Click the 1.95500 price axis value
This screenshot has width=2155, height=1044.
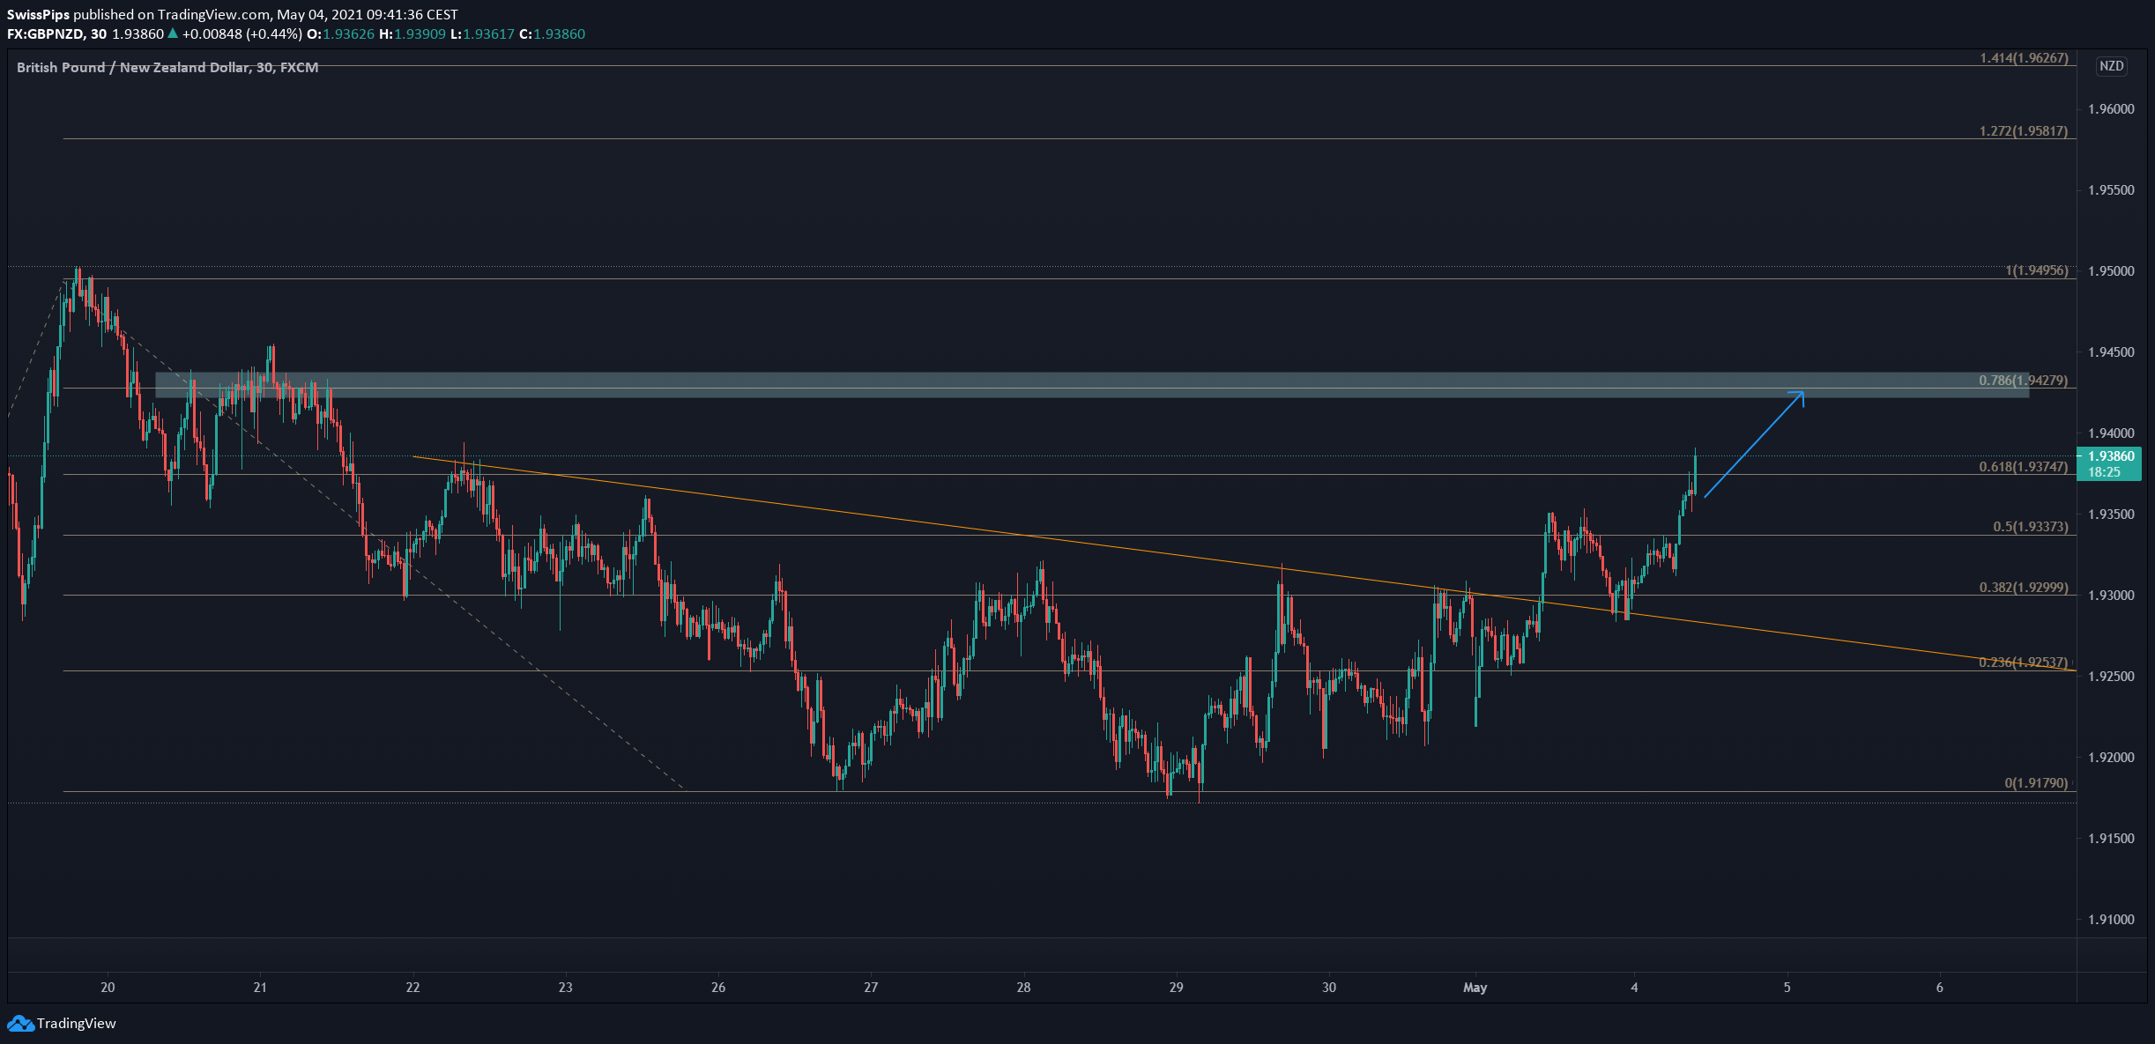point(2111,190)
